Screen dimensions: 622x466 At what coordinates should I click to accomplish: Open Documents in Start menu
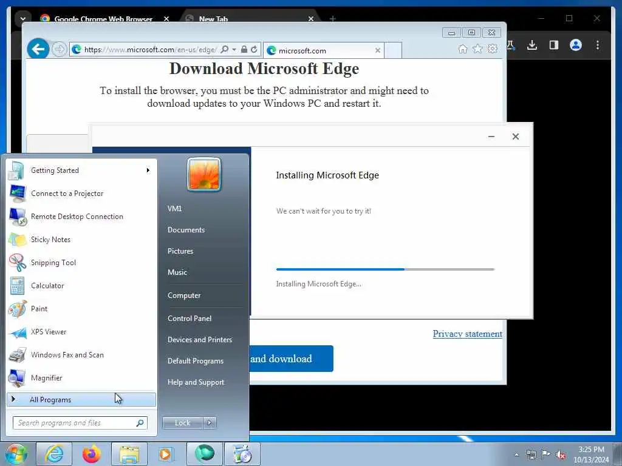point(186,230)
